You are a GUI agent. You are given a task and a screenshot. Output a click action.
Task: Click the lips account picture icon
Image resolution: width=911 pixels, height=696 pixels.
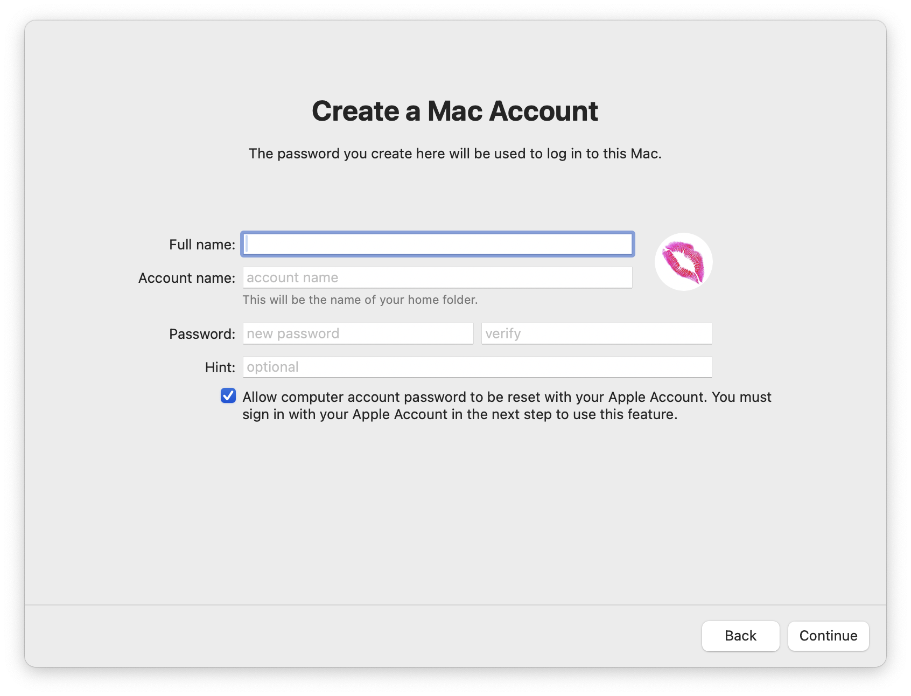click(x=683, y=262)
